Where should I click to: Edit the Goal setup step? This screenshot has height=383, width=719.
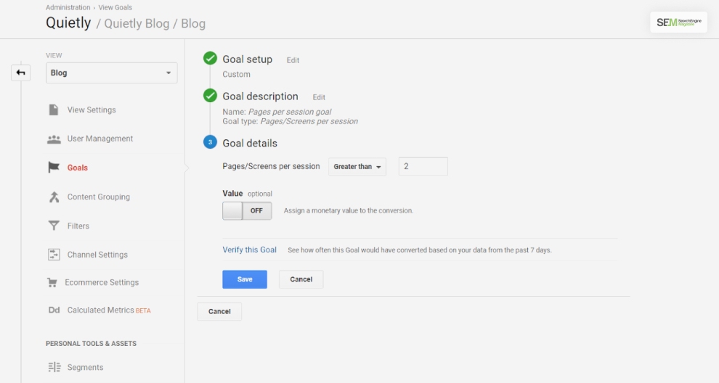(293, 60)
